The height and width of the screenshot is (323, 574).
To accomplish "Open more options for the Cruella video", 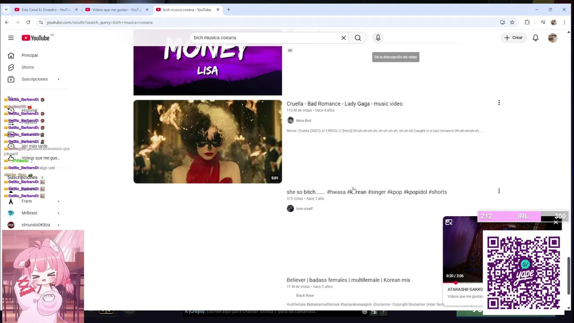I will click(499, 103).
